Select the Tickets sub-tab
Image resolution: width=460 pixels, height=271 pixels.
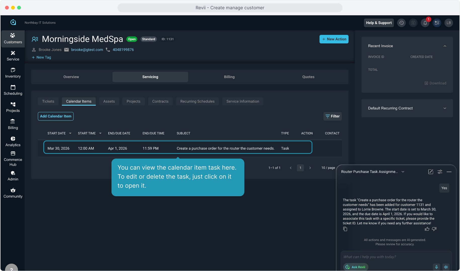point(48,101)
